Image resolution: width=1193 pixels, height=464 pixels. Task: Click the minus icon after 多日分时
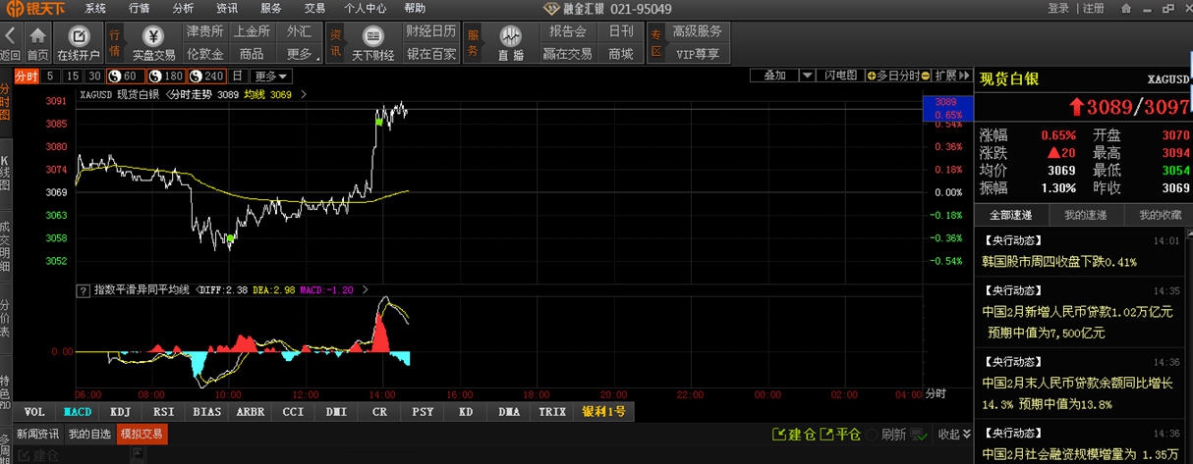(x=926, y=76)
